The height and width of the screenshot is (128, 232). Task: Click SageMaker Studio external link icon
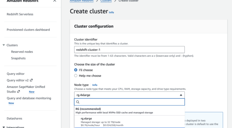[x=18, y=92]
